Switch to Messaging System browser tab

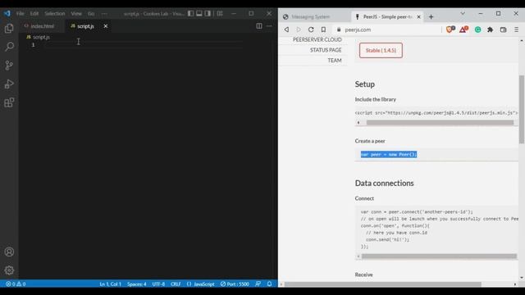click(x=310, y=16)
